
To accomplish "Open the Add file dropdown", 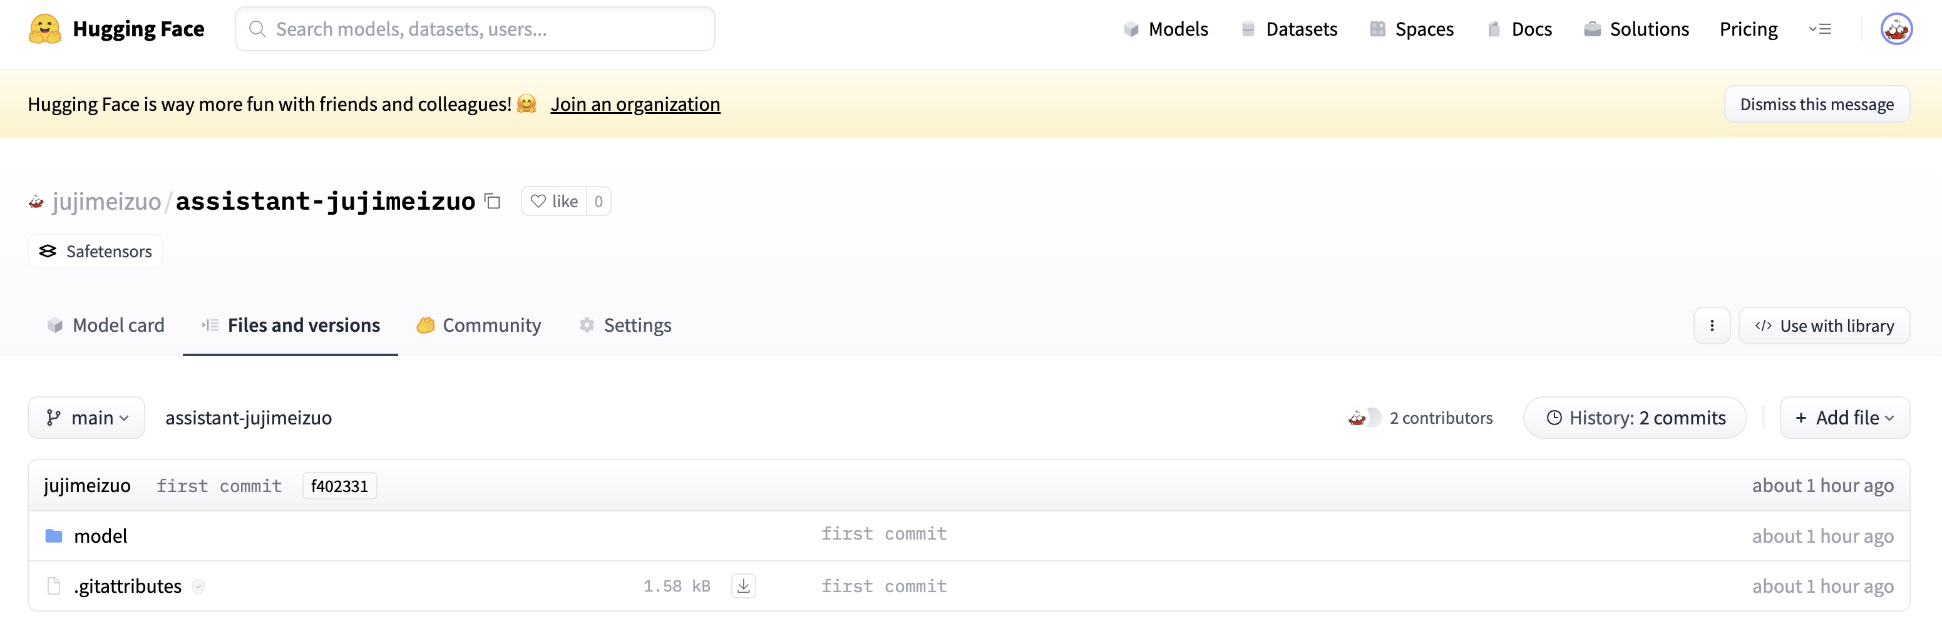I will [1843, 418].
